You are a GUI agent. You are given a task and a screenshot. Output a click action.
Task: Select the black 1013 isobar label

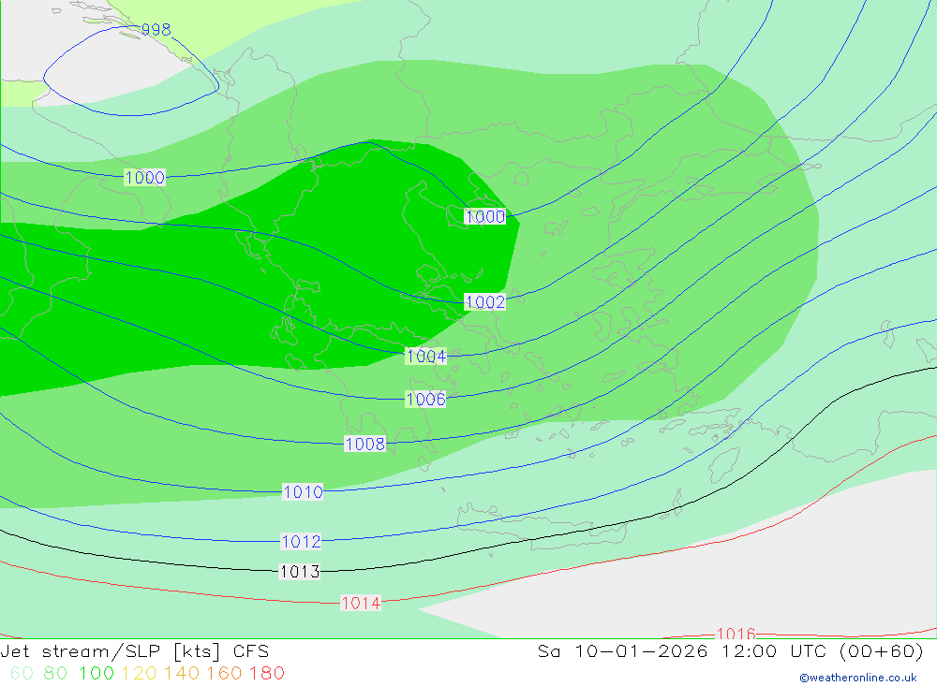point(300,572)
